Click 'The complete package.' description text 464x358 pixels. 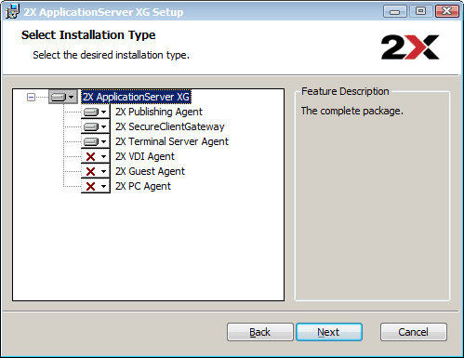pyautogui.click(x=352, y=111)
